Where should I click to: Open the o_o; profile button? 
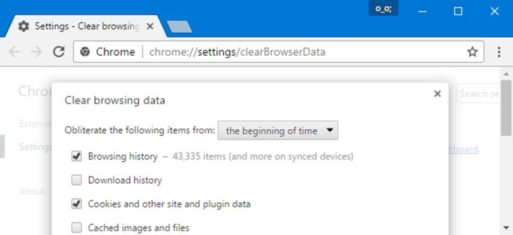tap(383, 9)
